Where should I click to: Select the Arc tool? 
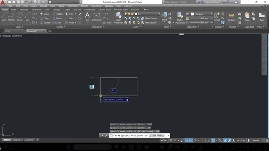click(x=28, y=17)
